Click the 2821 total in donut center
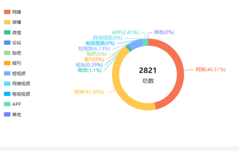Viewport: 239px width, 151px height. tap(148, 70)
